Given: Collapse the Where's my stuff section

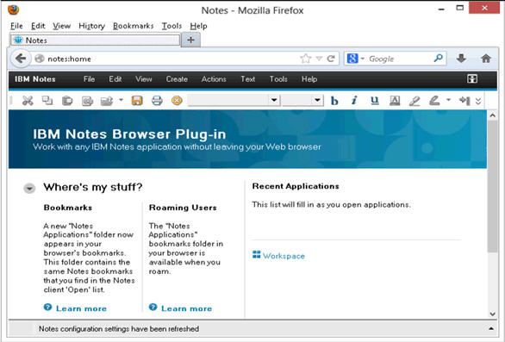Looking at the screenshot, I should pyautogui.click(x=29, y=188).
